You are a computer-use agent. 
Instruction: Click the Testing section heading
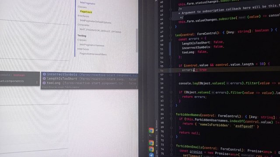[x=82, y=36]
